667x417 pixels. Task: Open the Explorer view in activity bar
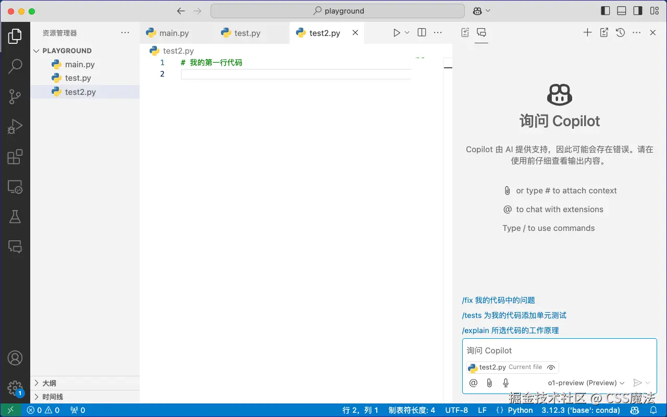15,36
